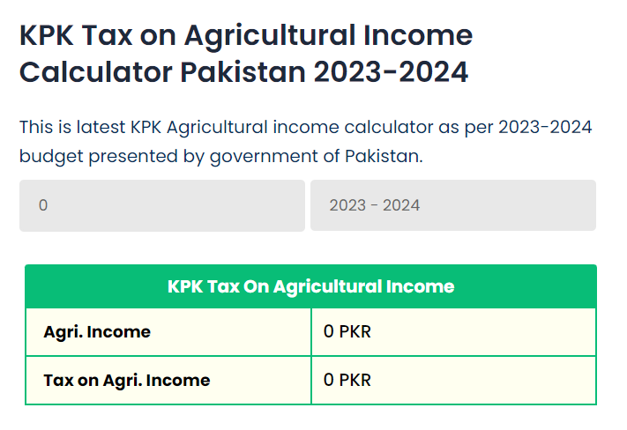Click the title's second line, Calculator Pakistan 2023-2024
Screen dimensions: 627x430
[x=243, y=72]
